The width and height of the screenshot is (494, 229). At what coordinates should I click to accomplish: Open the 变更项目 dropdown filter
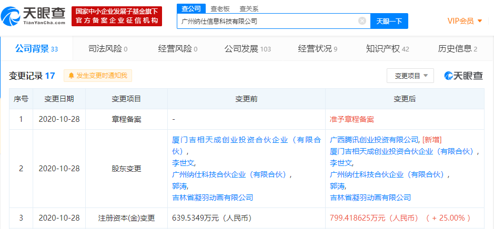410,76
